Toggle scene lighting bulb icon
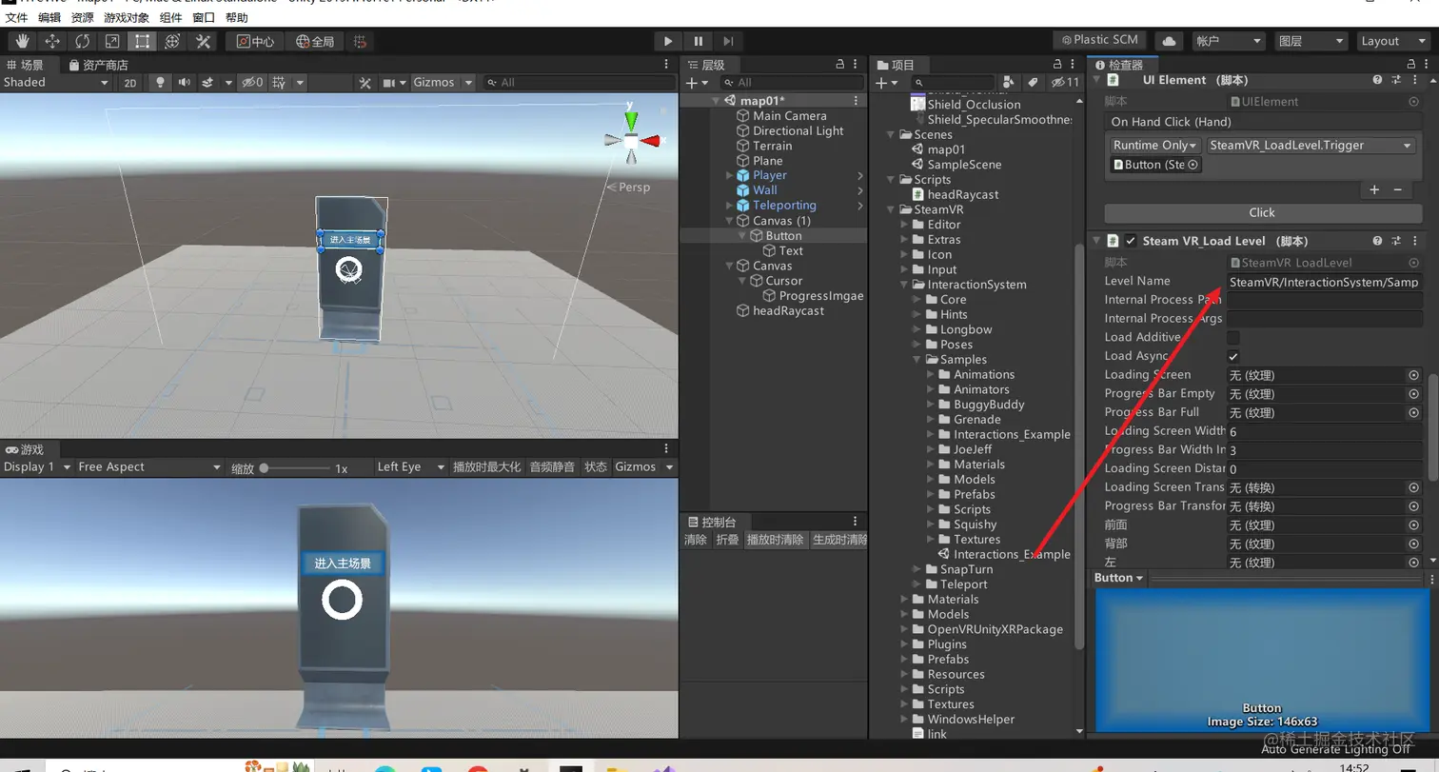This screenshot has height=772, width=1439. [160, 83]
